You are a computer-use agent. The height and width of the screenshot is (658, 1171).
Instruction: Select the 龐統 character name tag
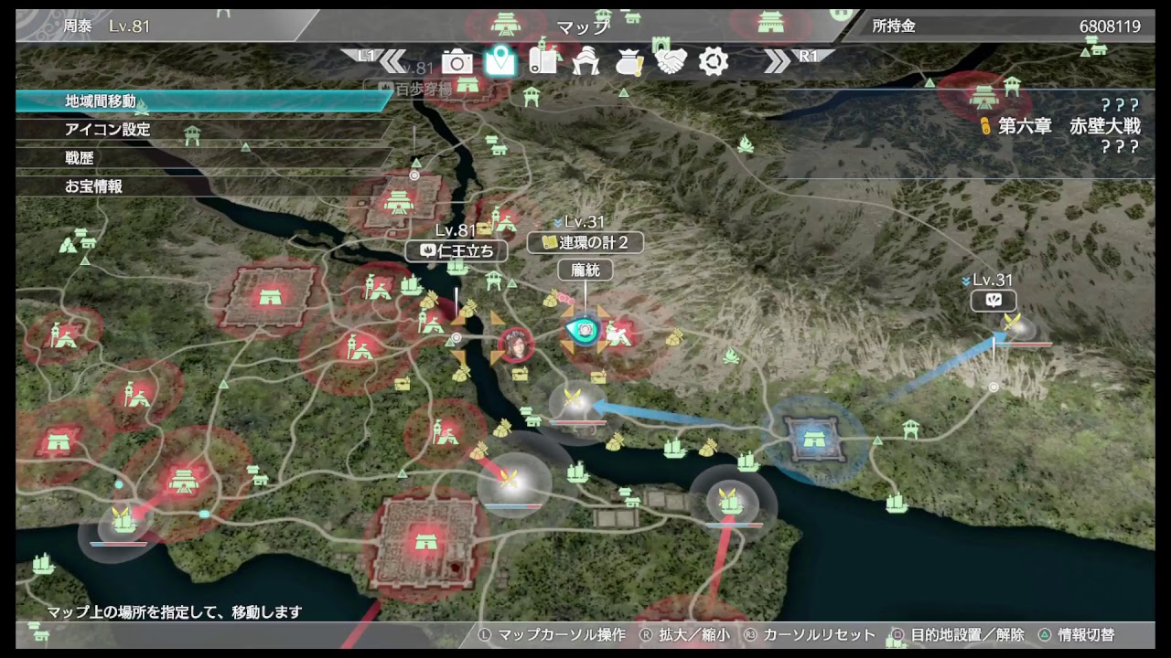[585, 271]
